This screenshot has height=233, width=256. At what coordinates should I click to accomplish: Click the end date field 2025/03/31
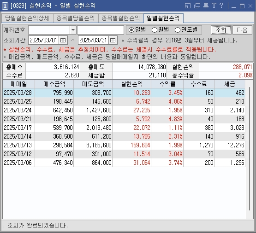(x=93, y=40)
